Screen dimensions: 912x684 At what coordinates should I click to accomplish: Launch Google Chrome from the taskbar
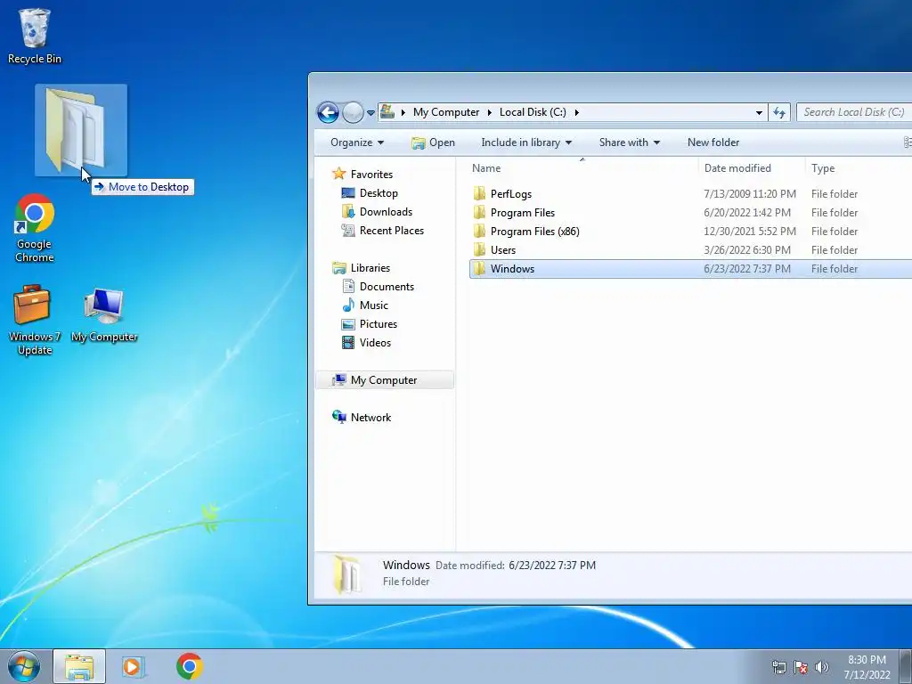190,666
